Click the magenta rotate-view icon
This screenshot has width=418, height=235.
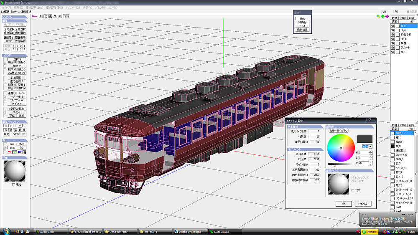[387, 16]
